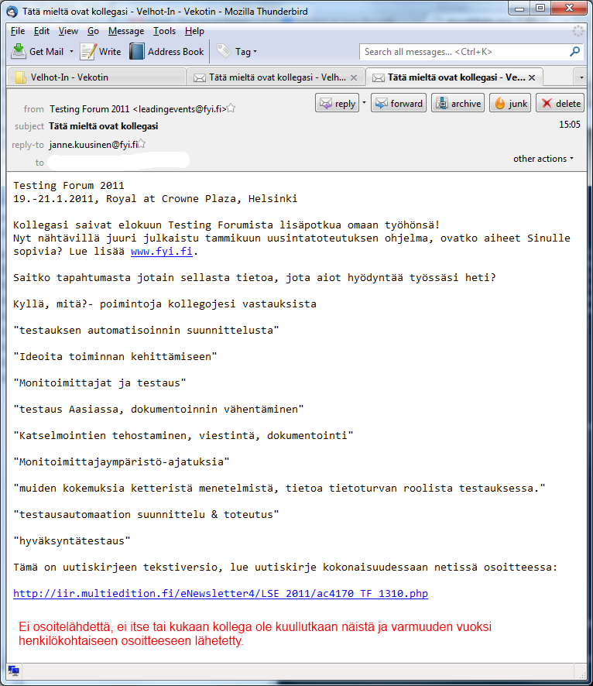Viewport: 593px width, 686px height.
Task: Star the leadingevents@fyi.fi sender contact
Action: pyautogui.click(x=231, y=109)
